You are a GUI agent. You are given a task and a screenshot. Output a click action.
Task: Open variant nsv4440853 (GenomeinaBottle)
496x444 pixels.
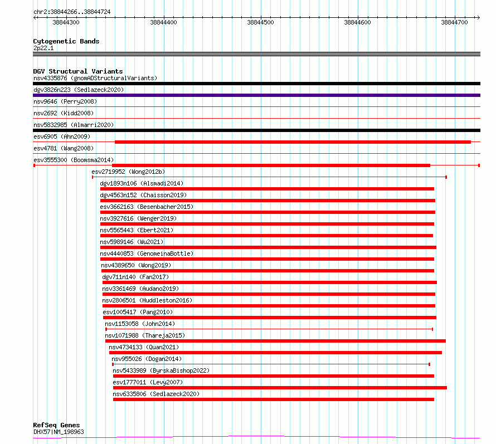(147, 253)
